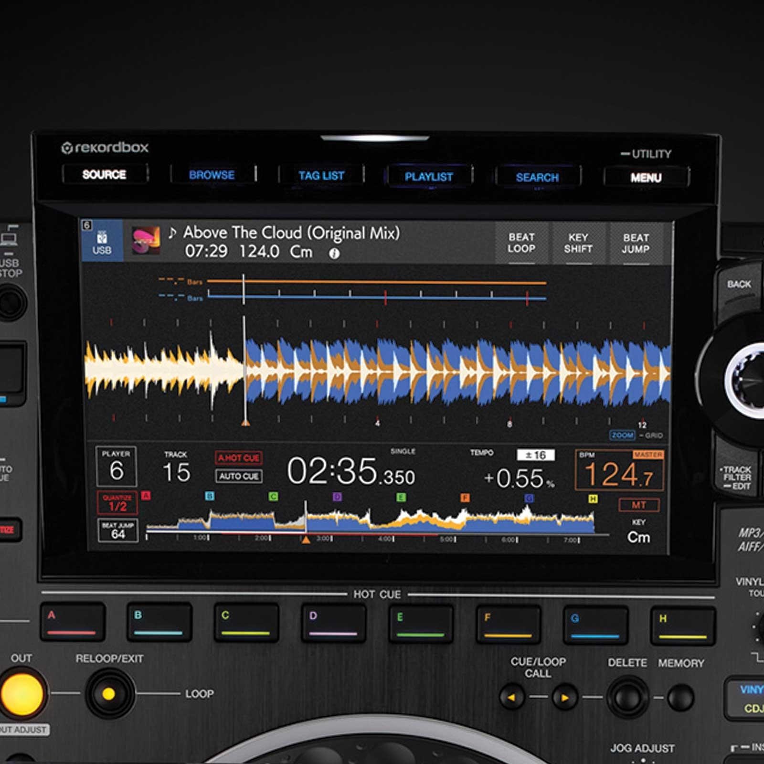Tap the blue Bars phrase line

click(377, 298)
